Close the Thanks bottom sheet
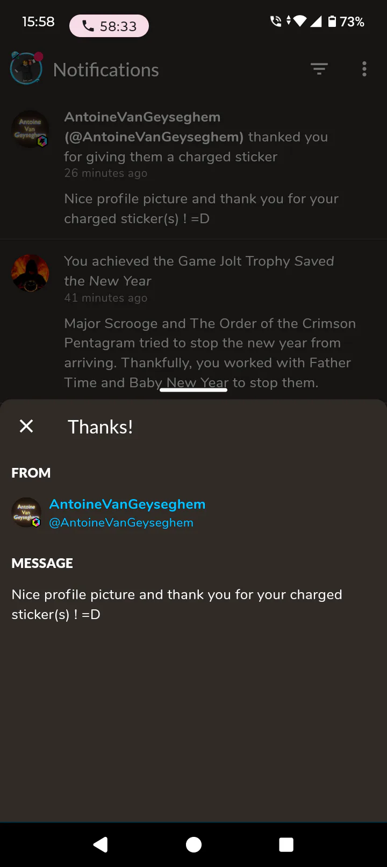 [26, 427]
